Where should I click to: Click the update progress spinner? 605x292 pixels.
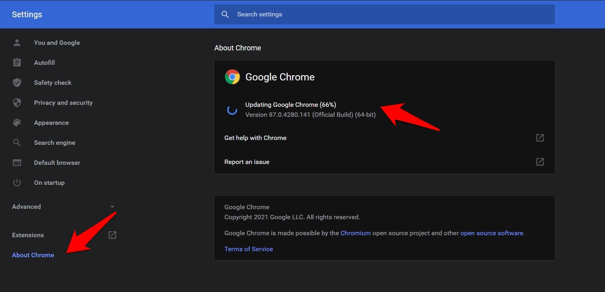pos(232,110)
